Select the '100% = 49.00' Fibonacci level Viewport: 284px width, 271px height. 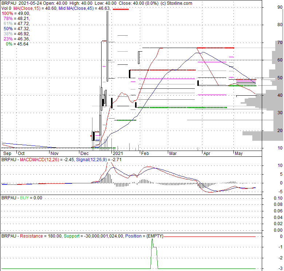16,13
